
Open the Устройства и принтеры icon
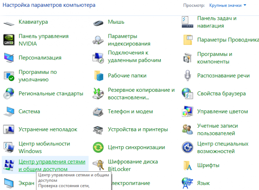[x=98, y=129]
